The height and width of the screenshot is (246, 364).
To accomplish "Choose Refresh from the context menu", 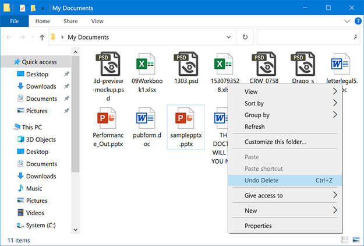I will tap(285, 126).
